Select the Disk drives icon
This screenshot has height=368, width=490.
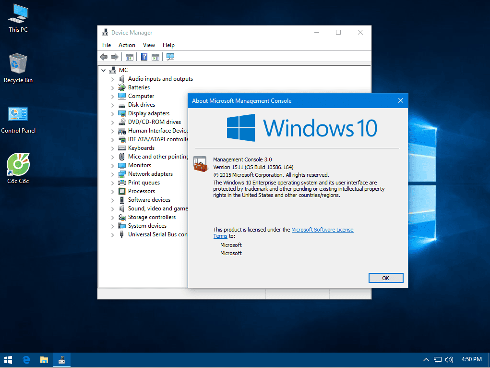click(x=122, y=105)
